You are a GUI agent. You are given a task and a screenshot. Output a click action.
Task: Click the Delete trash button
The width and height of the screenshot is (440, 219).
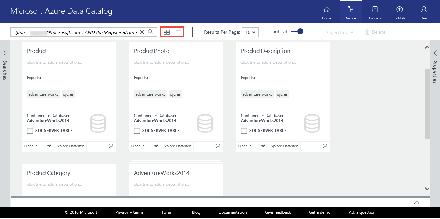[x=375, y=32]
